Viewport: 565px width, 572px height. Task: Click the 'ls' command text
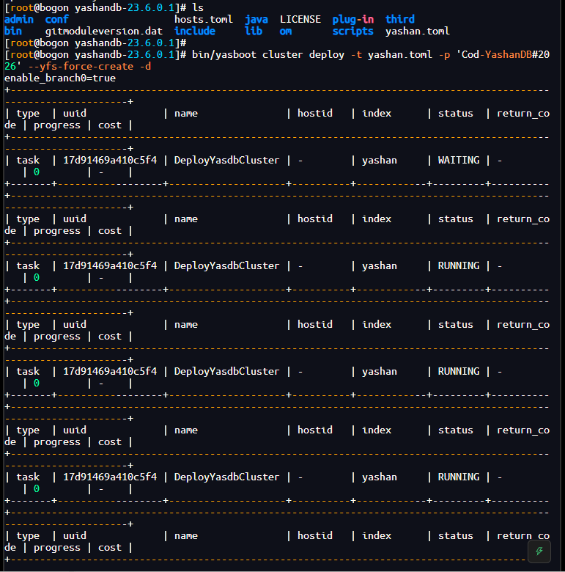pos(198,7)
